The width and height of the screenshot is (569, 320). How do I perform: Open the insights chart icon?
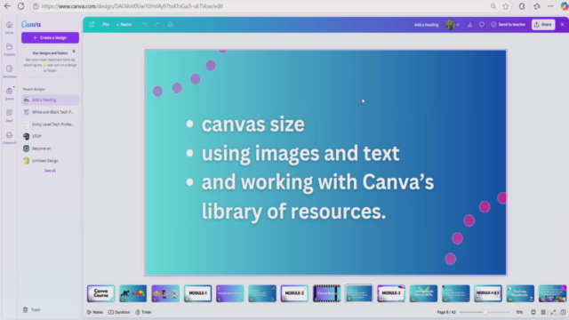(469, 25)
